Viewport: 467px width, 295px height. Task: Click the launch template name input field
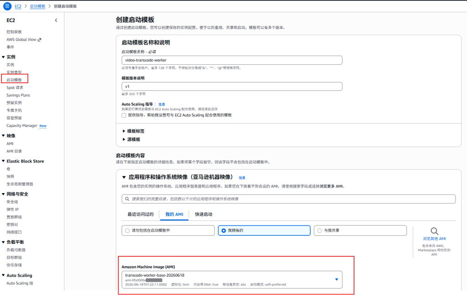pyautogui.click(x=232, y=60)
